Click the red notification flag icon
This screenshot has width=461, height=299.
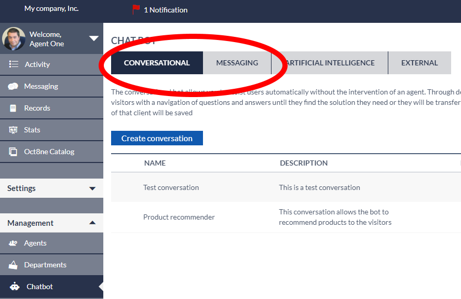136,9
